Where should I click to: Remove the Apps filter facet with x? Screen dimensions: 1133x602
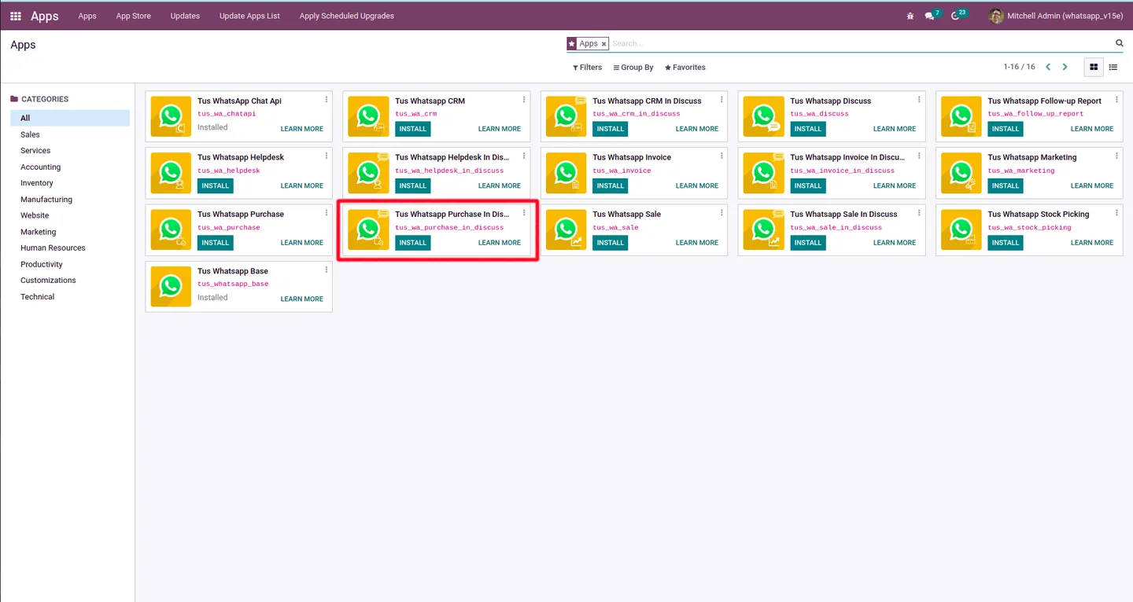pyautogui.click(x=603, y=44)
